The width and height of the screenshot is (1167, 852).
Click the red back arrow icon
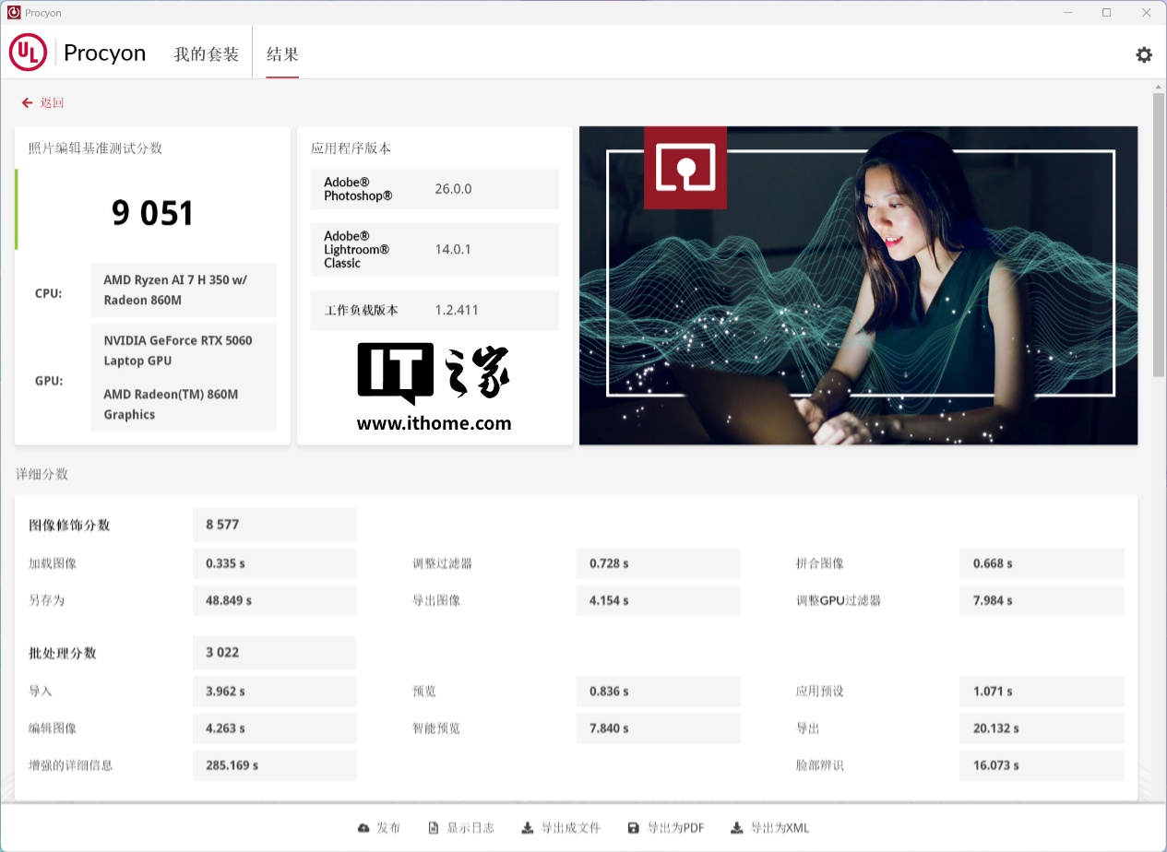pos(27,102)
